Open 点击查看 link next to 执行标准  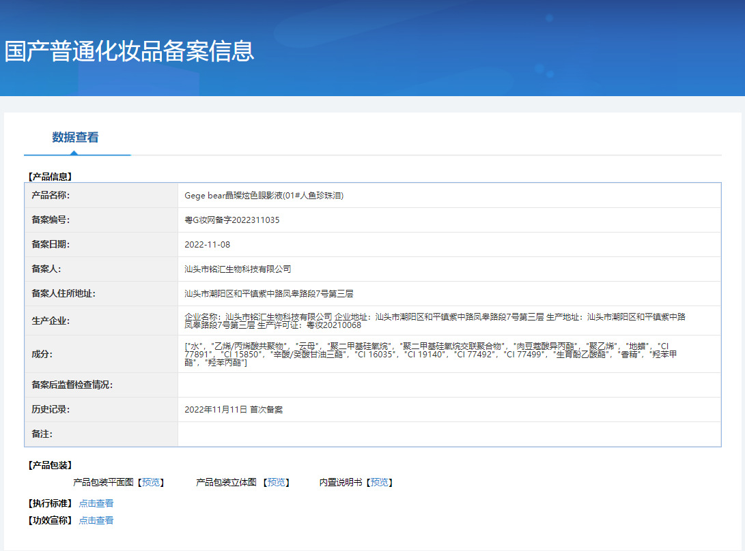96,503
